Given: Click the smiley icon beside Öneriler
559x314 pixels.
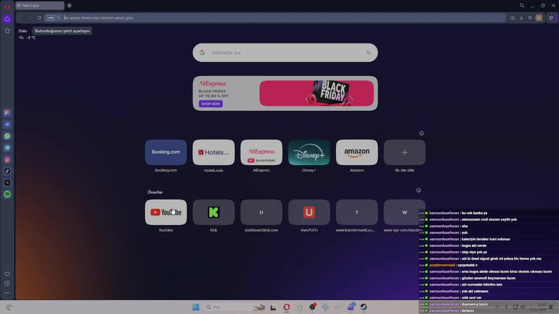Looking at the screenshot, I should click(418, 190).
